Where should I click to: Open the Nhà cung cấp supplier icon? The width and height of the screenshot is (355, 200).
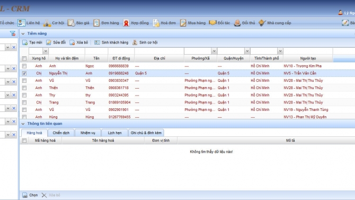click(262, 23)
